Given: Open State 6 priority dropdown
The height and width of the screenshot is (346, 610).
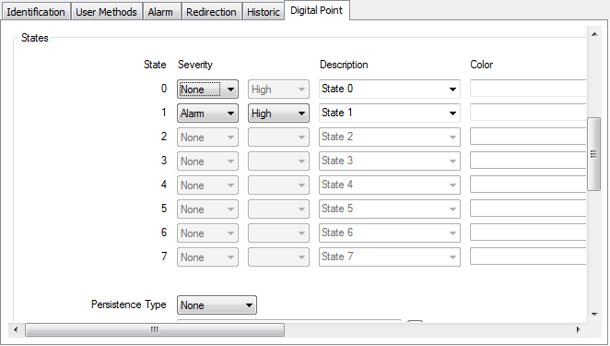Looking at the screenshot, I should pyautogui.click(x=278, y=233).
